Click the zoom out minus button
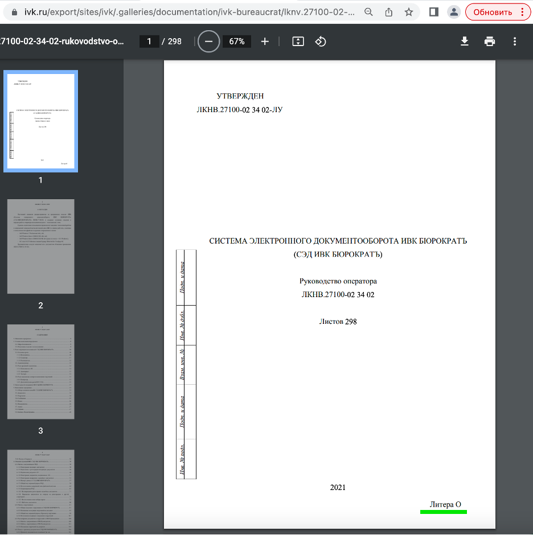The image size is (533, 535). 208,42
